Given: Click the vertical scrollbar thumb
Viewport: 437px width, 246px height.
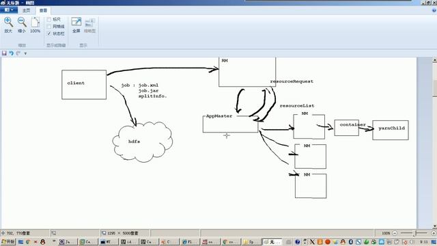Looking at the screenshot, I should [434, 88].
